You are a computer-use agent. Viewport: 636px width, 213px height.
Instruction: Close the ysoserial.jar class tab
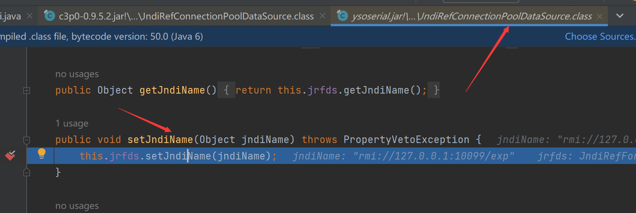pos(600,16)
